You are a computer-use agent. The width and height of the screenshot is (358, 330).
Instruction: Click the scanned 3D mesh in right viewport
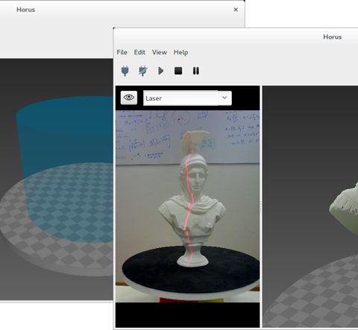point(345,210)
